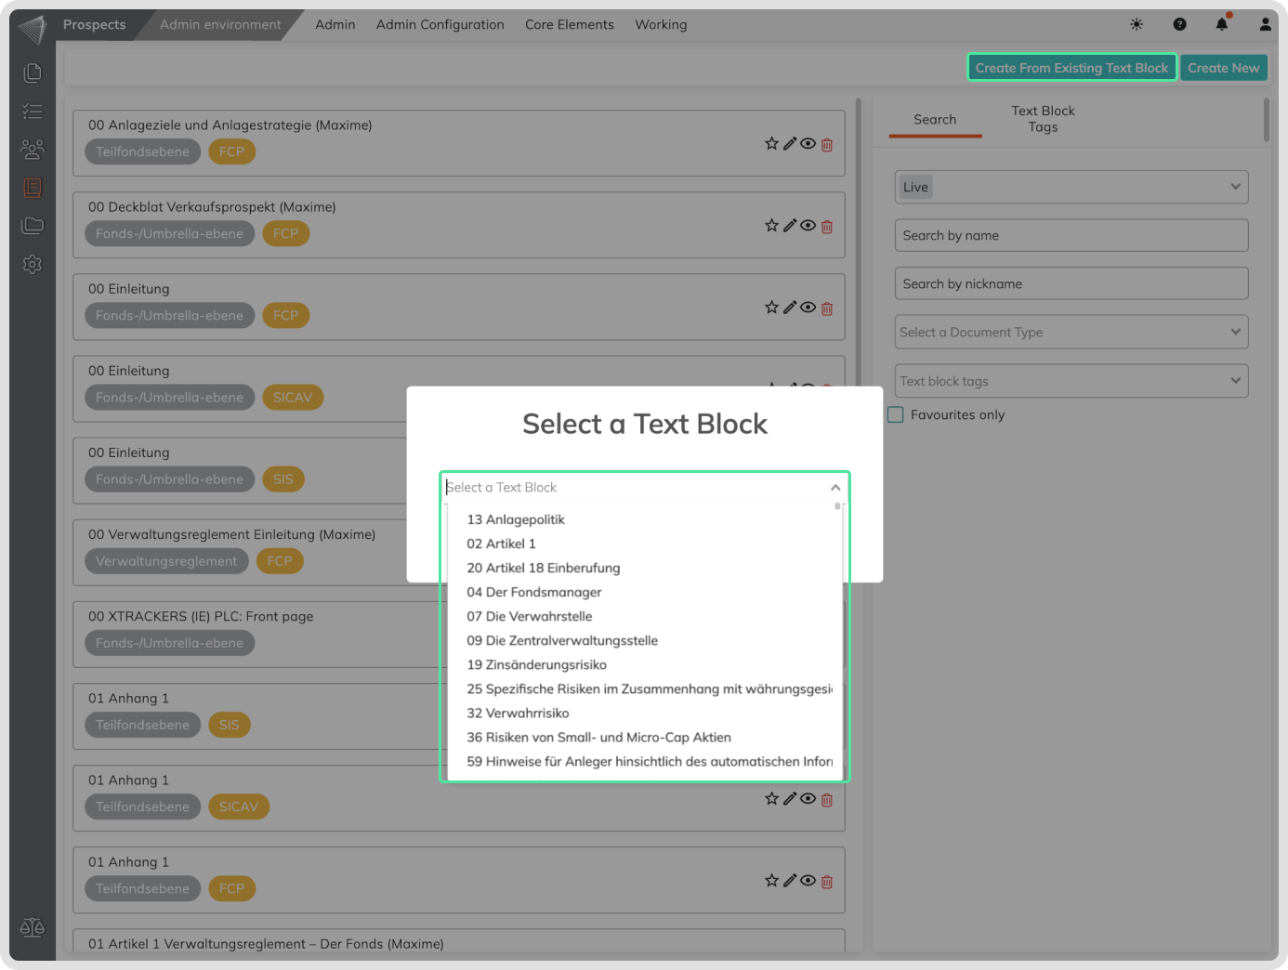Image resolution: width=1288 pixels, height=970 pixels.
Task: Preview 00 Anlageziele text block with eye icon
Action: [808, 144]
